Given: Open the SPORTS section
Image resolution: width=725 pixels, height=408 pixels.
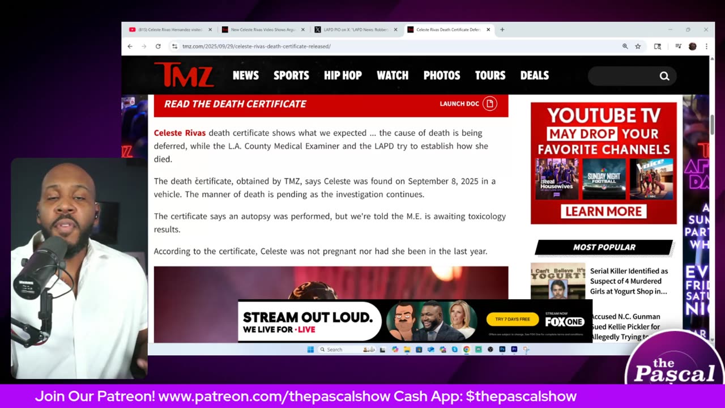Looking at the screenshot, I should [291, 75].
